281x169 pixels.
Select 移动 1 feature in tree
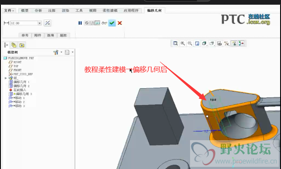click(17, 98)
